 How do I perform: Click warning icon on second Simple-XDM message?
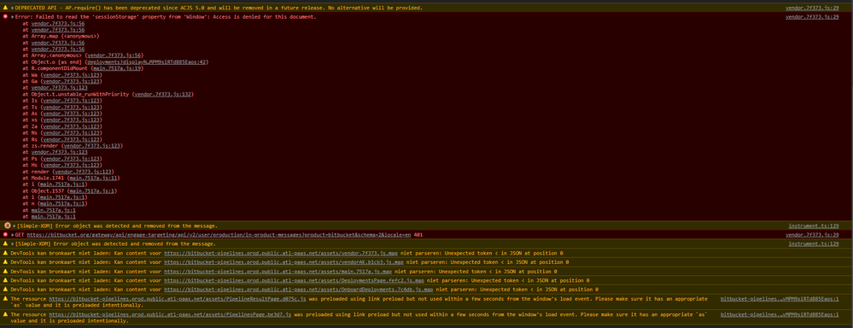click(5, 243)
